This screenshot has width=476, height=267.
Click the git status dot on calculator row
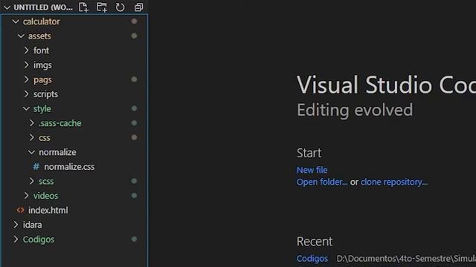(134, 22)
